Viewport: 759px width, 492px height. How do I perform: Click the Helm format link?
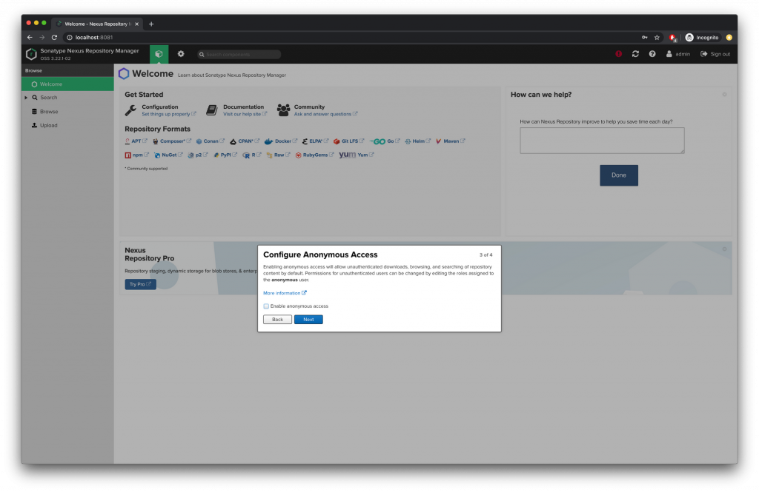(418, 141)
